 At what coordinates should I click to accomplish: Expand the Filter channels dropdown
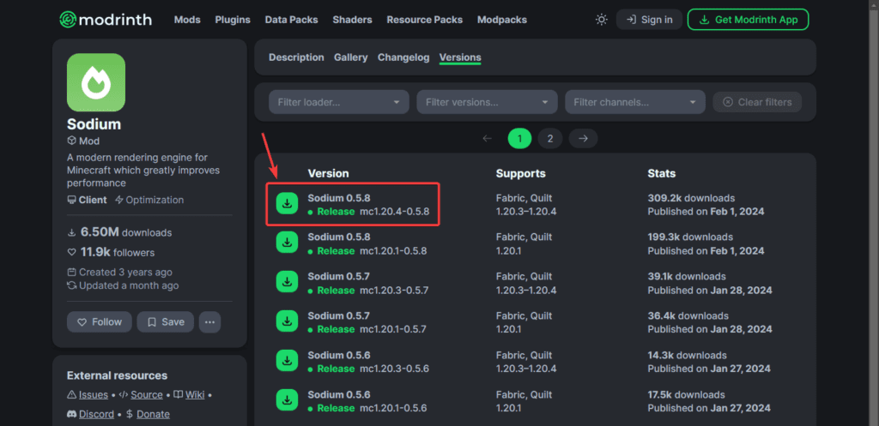point(634,102)
